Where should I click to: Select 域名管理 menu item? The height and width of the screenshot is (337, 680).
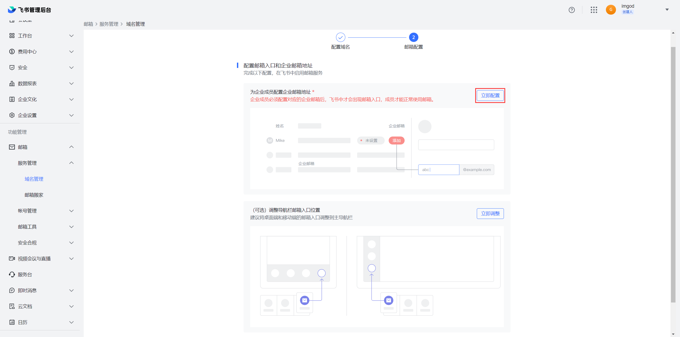(34, 179)
